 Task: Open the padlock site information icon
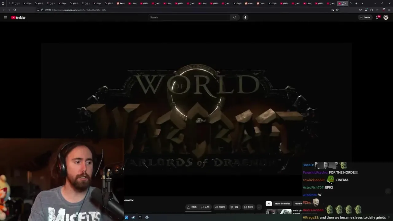(42, 10)
